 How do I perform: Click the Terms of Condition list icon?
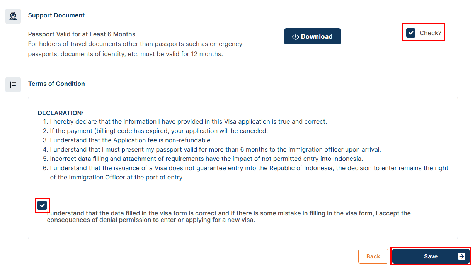pyautogui.click(x=13, y=84)
